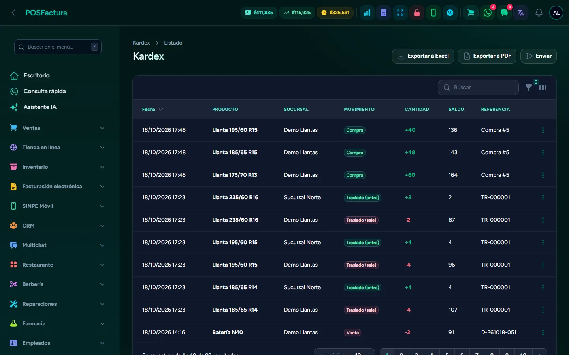Toggle column visibility with columns icon

tap(543, 88)
